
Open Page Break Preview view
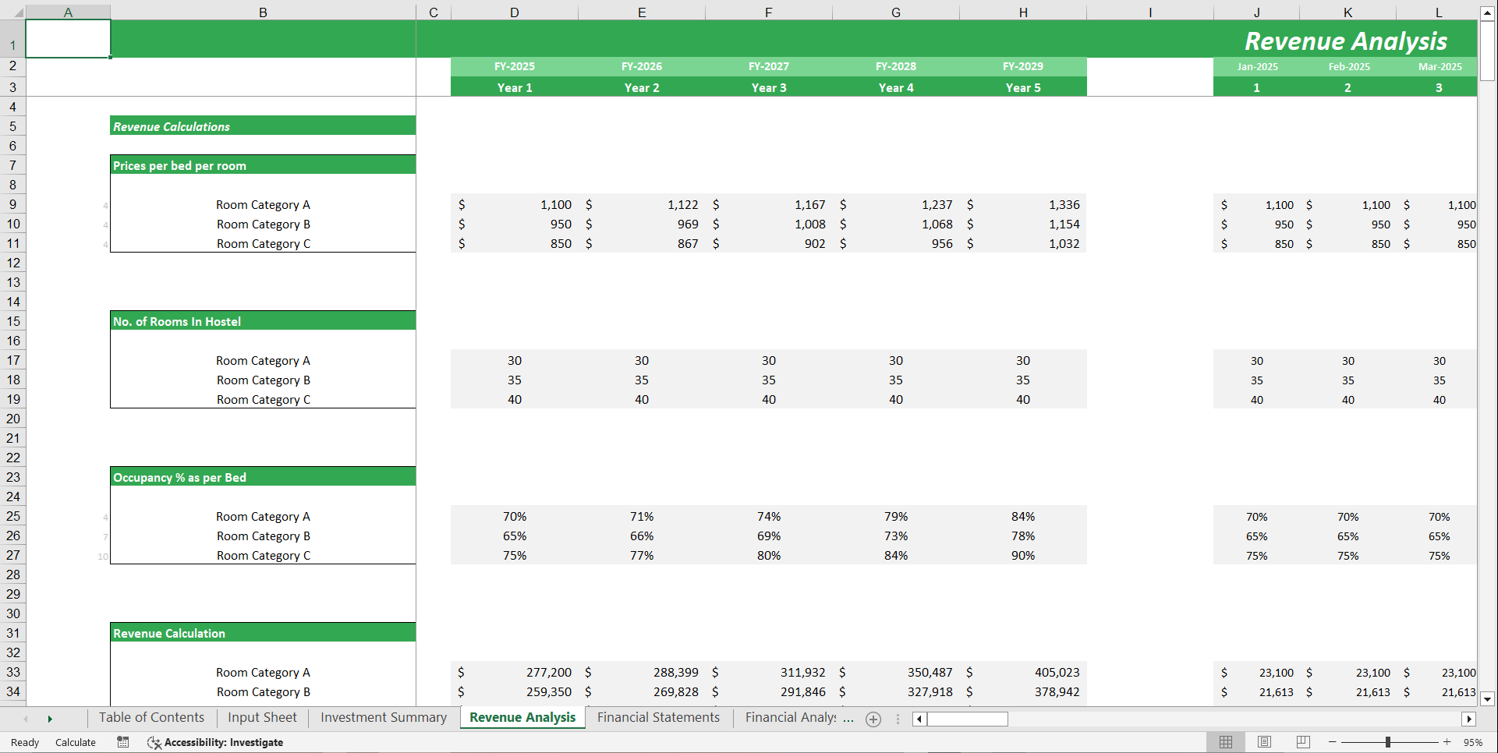pos(1302,742)
